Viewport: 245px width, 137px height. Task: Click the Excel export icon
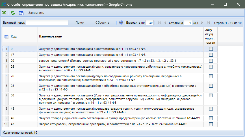(x=4, y=13)
